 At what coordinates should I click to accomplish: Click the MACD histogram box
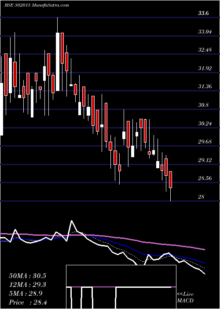121,287
